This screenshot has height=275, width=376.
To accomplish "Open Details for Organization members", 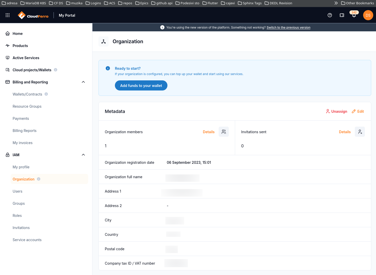I will pyautogui.click(x=209, y=132).
